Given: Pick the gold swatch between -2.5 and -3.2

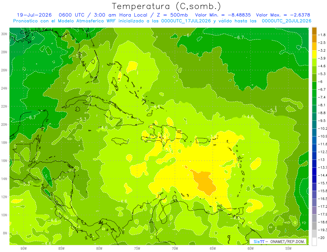Looking at the screenshot, I should click(x=314, y=46).
